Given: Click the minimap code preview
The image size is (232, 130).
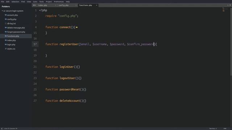Looking at the screenshot, I should pyautogui.click(x=225, y=10).
